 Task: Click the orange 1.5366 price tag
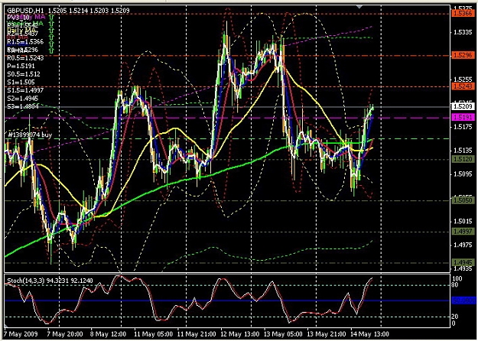pyautogui.click(x=463, y=13)
